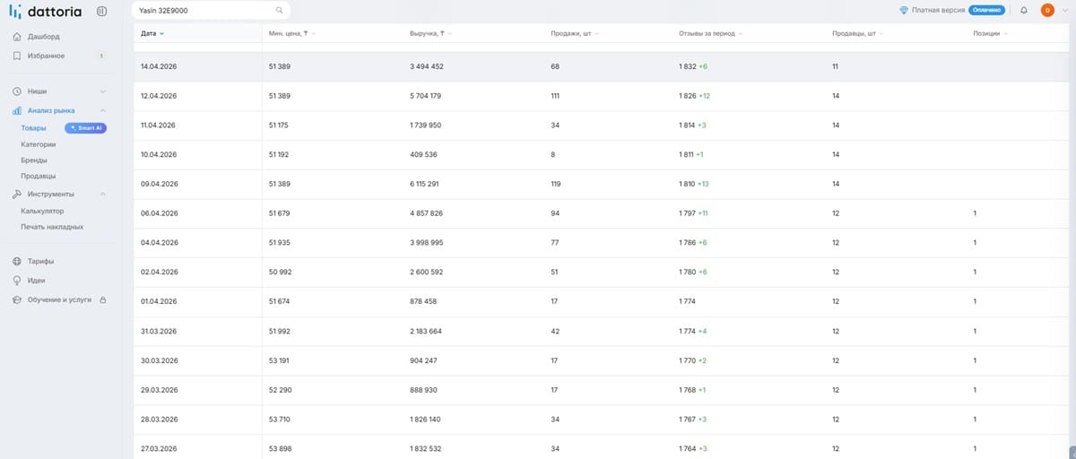Click the search magnifier icon

279,11
